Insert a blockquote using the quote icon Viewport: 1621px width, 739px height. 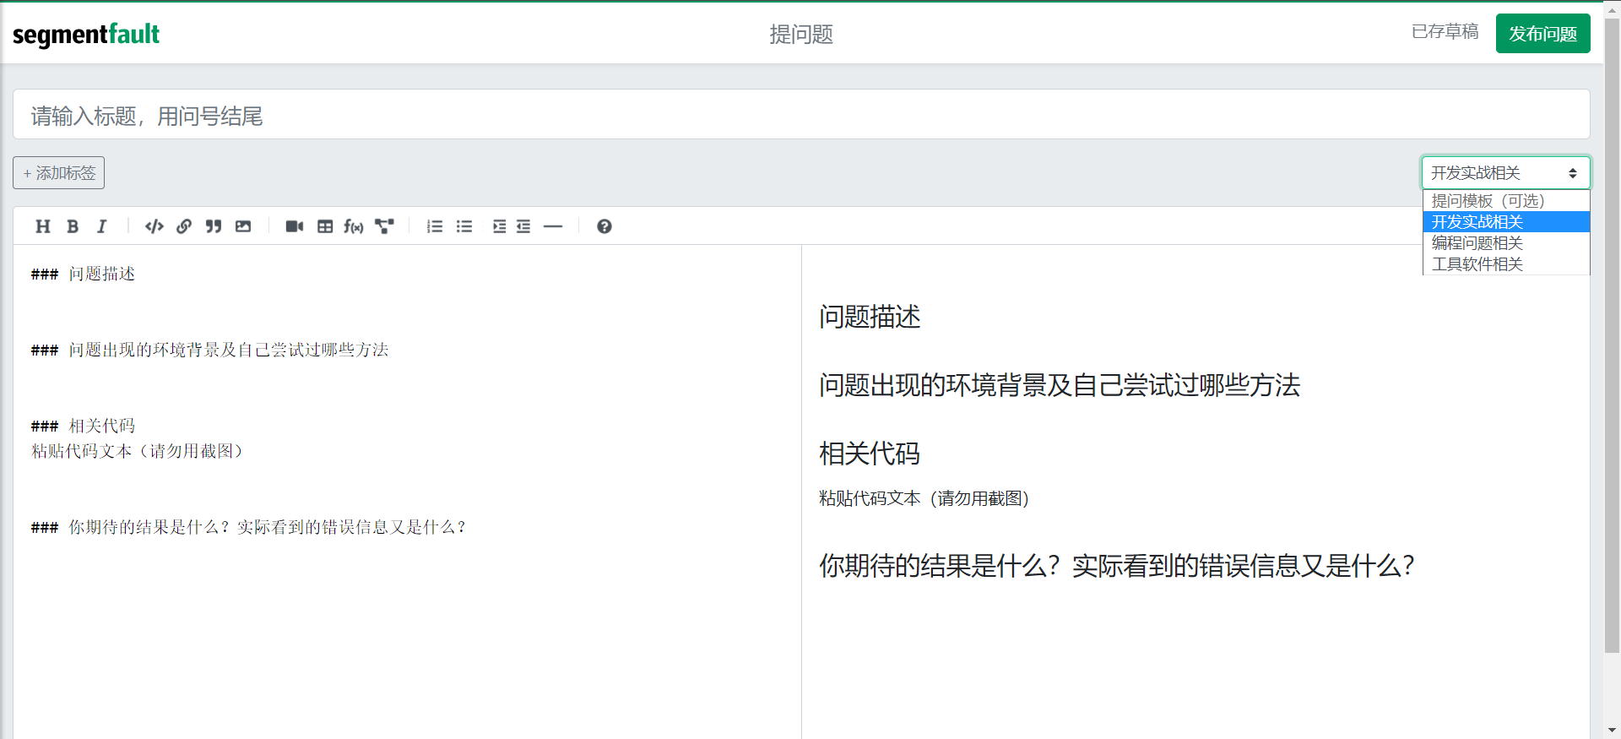coord(214,226)
